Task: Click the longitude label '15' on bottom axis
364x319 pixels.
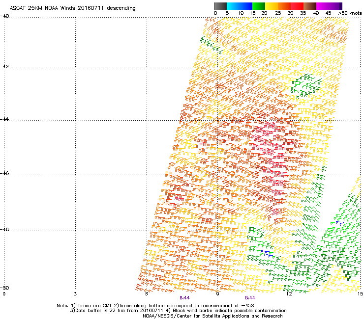Action: point(360,294)
